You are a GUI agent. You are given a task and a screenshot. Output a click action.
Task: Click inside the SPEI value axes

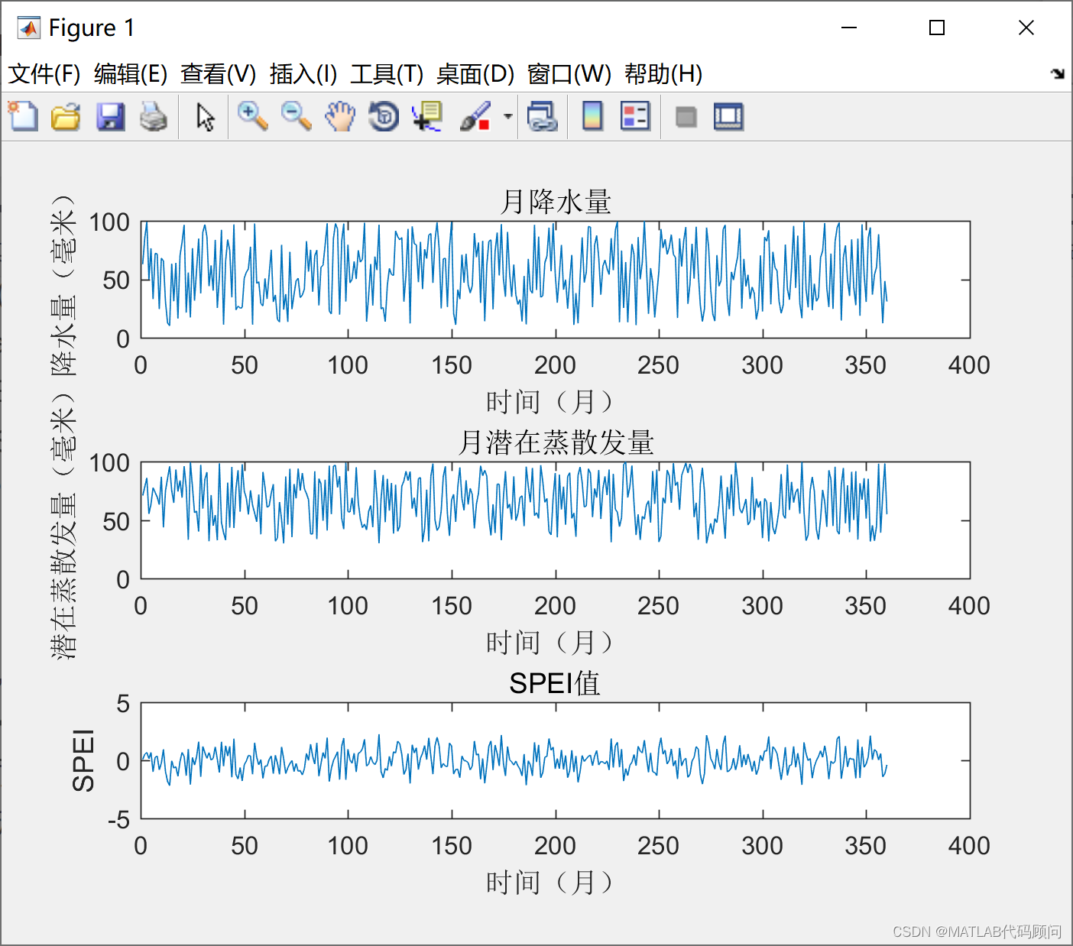coord(556,760)
